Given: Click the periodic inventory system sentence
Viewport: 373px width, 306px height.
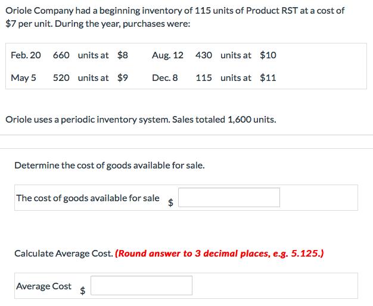Looking at the screenshot, I should [141, 120].
